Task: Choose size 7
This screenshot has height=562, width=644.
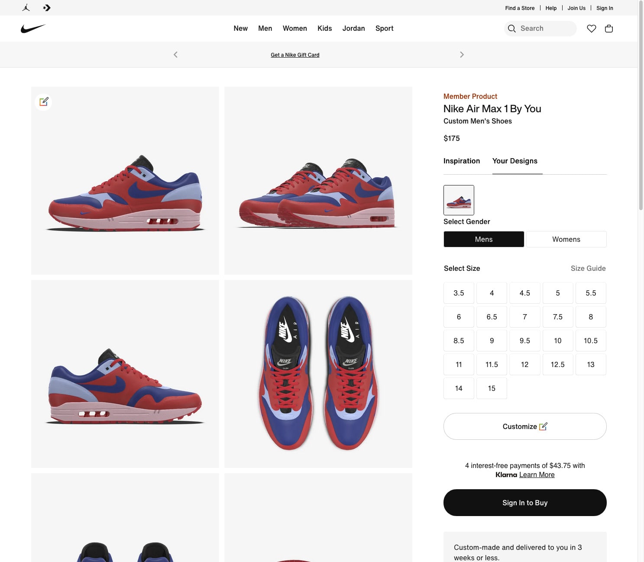Action: (525, 317)
